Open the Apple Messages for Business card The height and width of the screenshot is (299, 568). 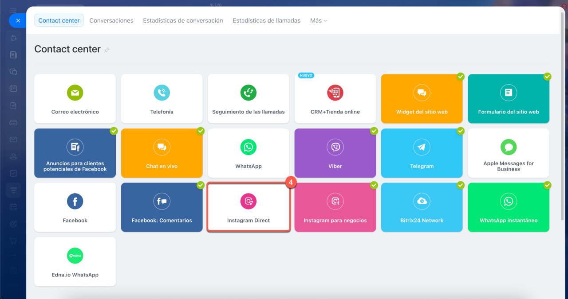pos(509,153)
